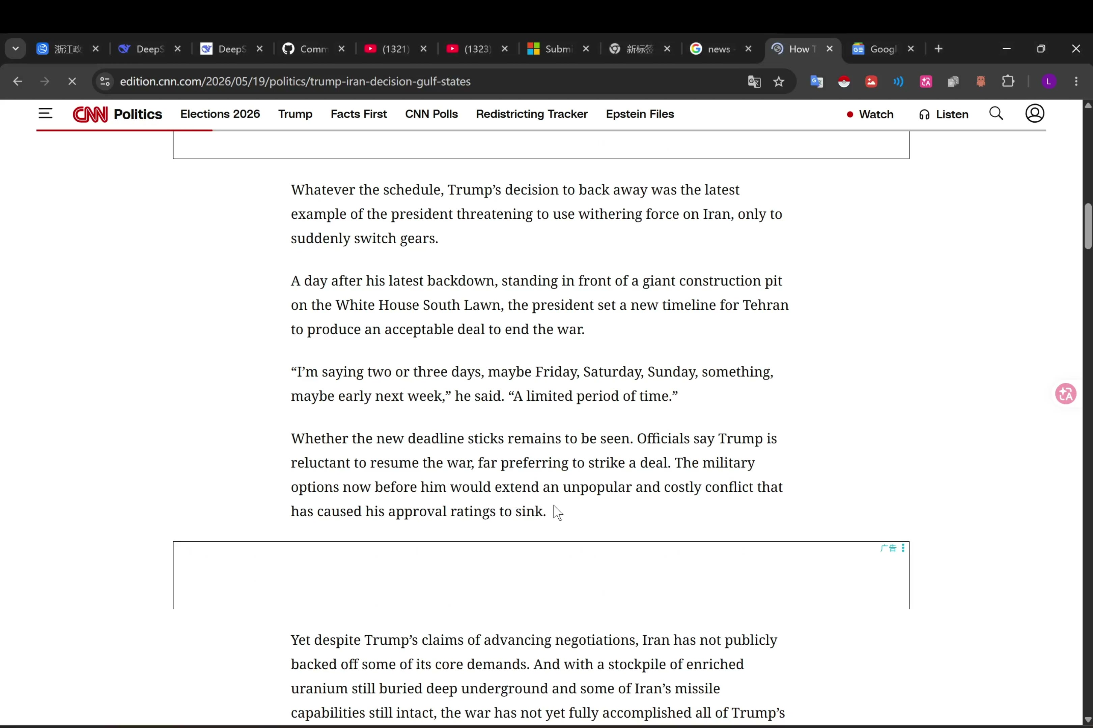This screenshot has width=1093, height=728.
Task: Open the ad options three-dot menu
Action: click(902, 548)
